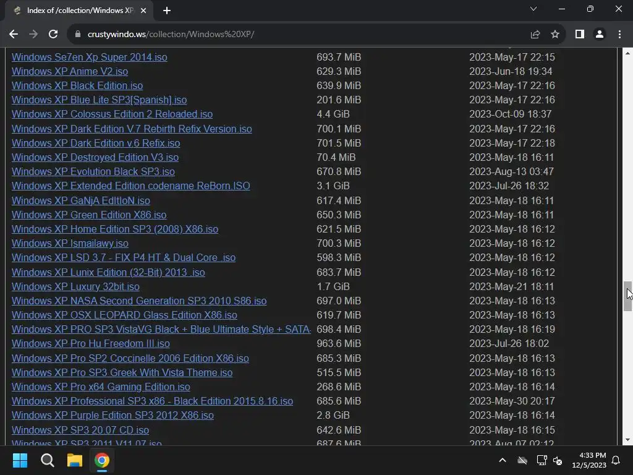Open Extended Edition codename ReBorn.ISO

pos(131,186)
